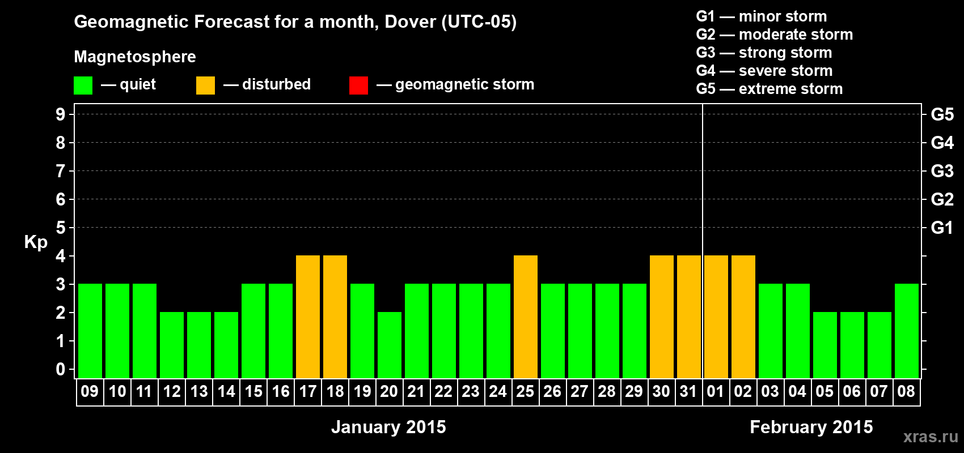Click the February date cell 01
The image size is (964, 453).
pos(716,392)
